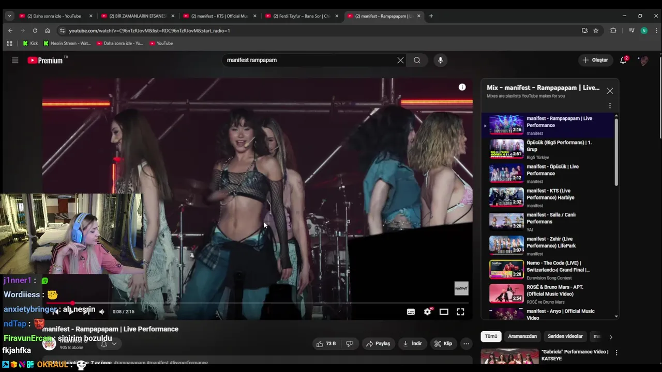Play 'manifest - Öpücük | Live Performance'
The image size is (662, 372).
pyautogui.click(x=548, y=174)
